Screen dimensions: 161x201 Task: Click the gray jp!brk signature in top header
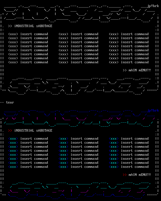153,6
